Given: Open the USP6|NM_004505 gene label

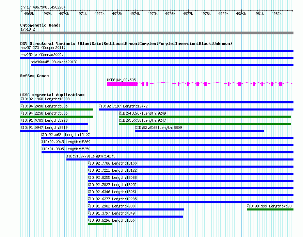Looking at the screenshot, I should tap(121, 80).
